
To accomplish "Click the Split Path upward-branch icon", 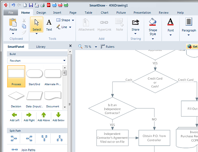I will coord(60,138).
